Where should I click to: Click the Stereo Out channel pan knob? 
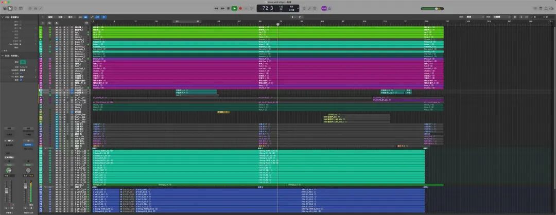[x=29, y=170]
